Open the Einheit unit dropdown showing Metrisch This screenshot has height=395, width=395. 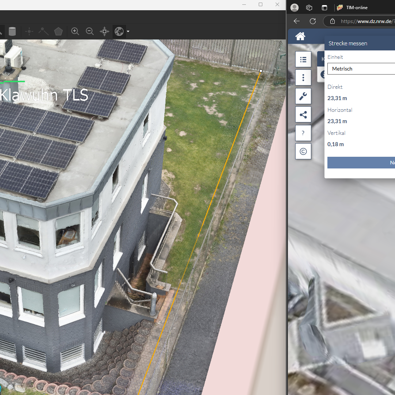coord(361,69)
